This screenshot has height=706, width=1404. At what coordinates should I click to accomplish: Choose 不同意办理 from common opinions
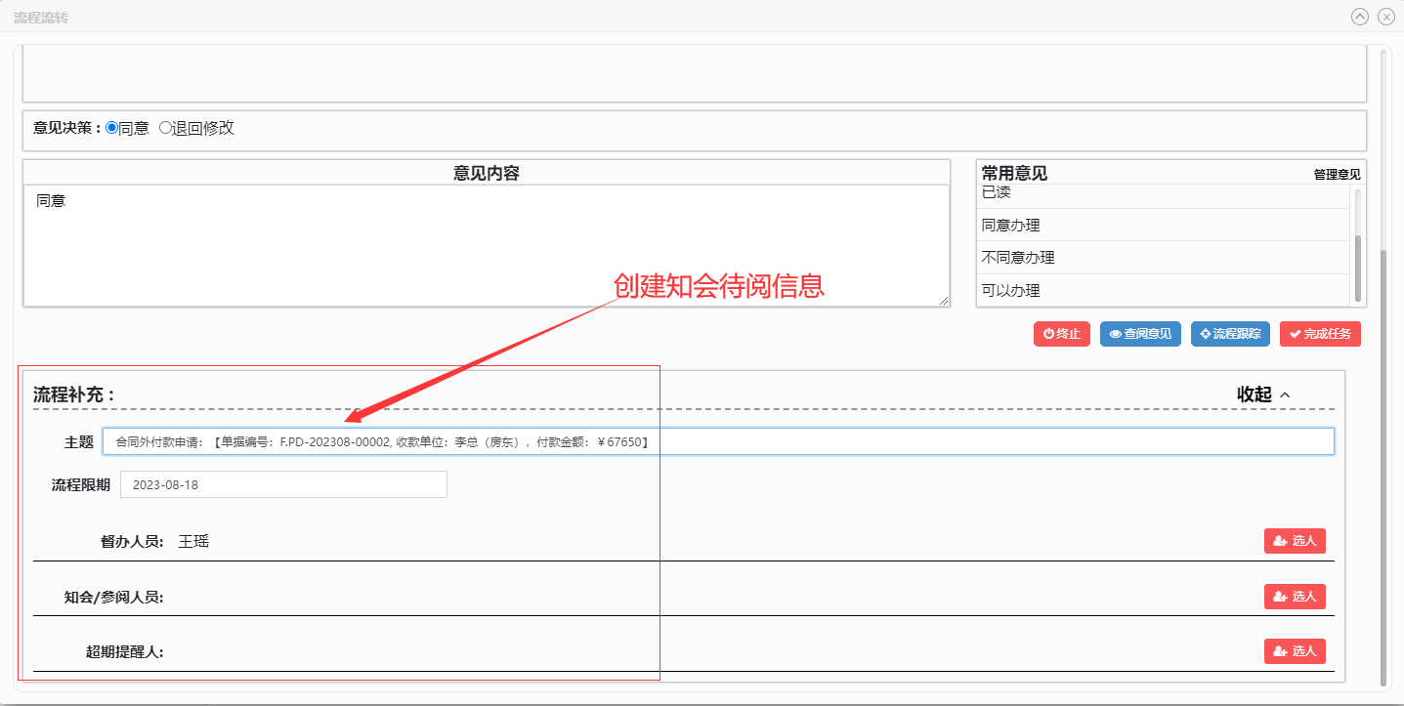pos(1017,258)
